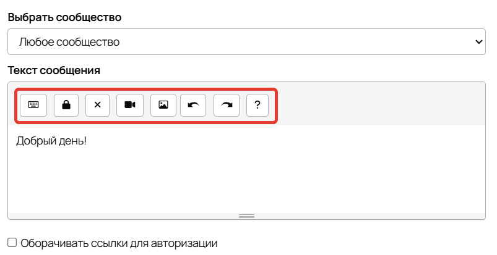Viewport: 497px width, 255px height.
Task: Click the 'Текст сообщения' label
Action: pos(54,70)
